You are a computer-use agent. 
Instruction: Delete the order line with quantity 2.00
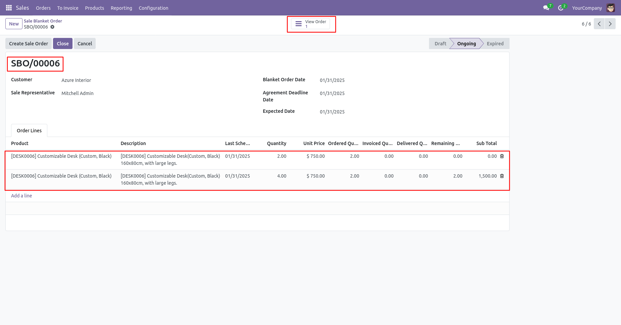pyautogui.click(x=502, y=156)
